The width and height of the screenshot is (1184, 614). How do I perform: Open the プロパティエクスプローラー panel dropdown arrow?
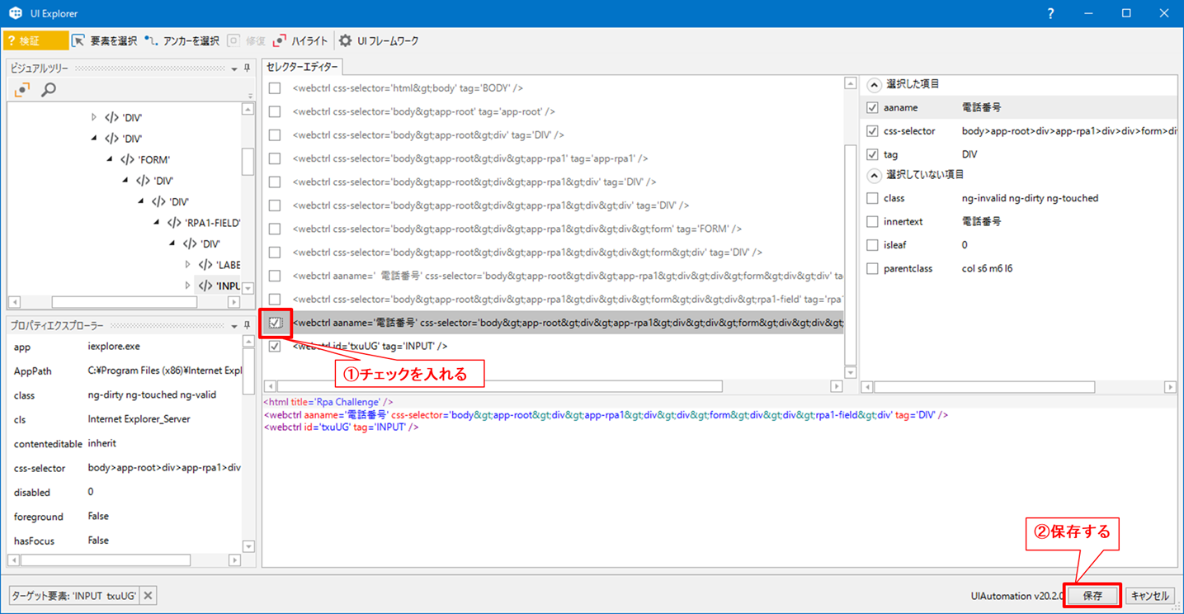pyautogui.click(x=234, y=326)
